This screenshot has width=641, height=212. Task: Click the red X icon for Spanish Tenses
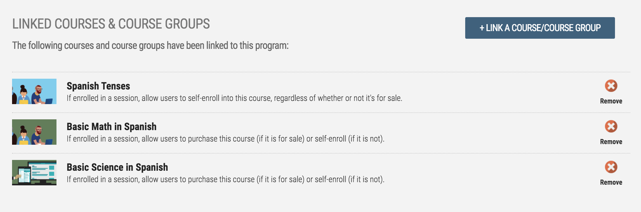point(611,86)
